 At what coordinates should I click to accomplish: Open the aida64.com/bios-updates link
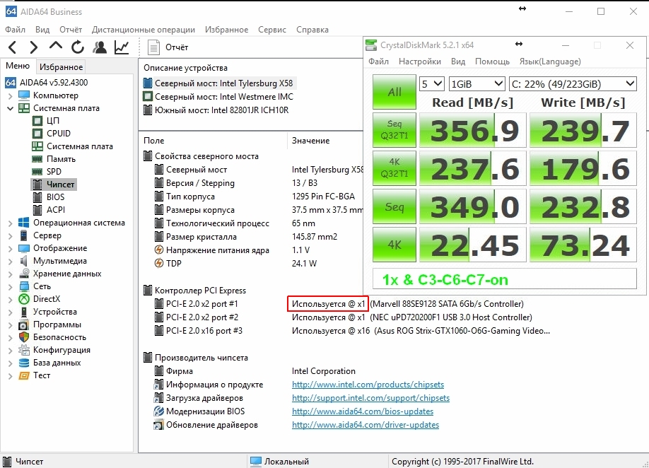[x=363, y=411]
